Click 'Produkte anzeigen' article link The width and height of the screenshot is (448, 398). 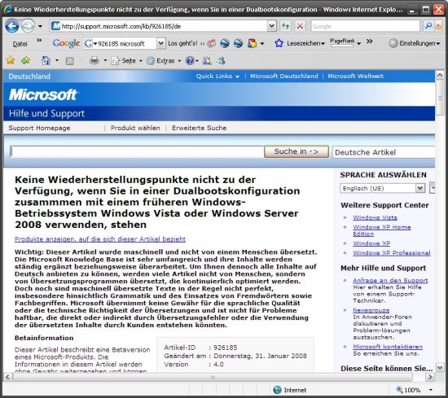point(100,239)
